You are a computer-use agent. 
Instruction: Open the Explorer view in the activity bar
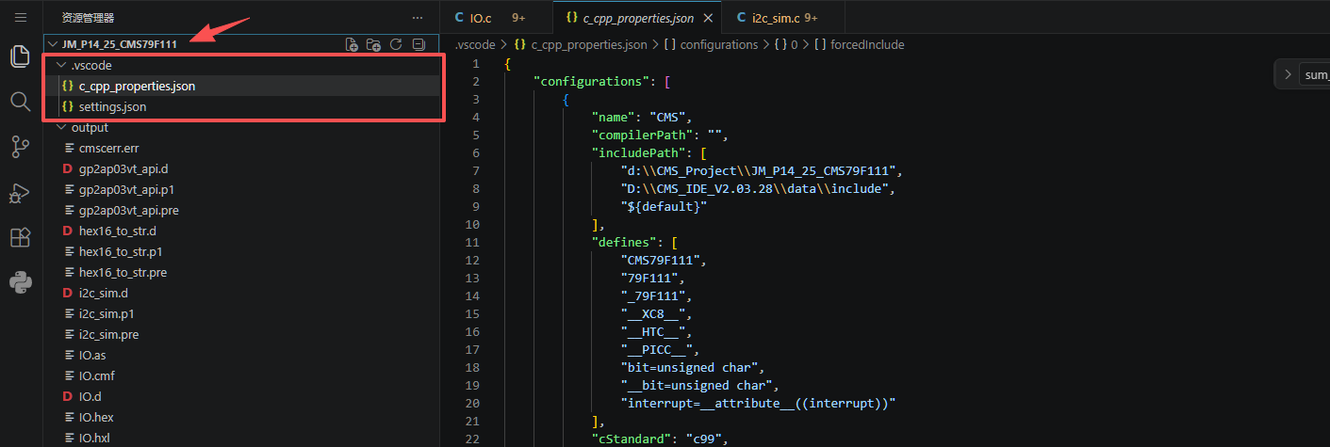(21, 56)
